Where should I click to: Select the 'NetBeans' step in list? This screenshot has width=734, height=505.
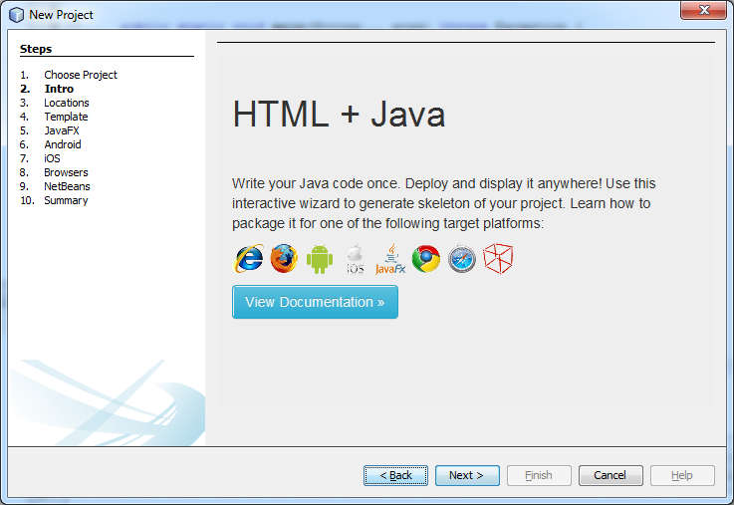coord(67,186)
